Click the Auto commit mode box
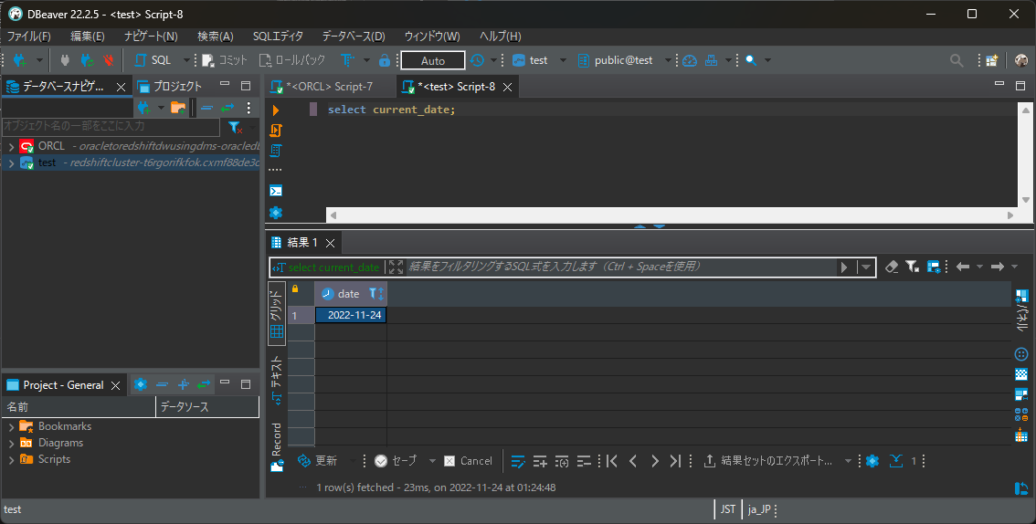This screenshot has height=524, width=1036. click(433, 60)
